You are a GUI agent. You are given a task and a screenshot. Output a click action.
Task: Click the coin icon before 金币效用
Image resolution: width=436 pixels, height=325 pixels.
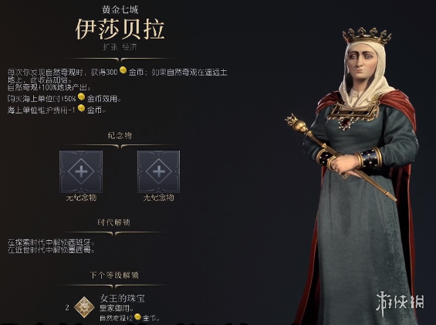click(x=81, y=96)
